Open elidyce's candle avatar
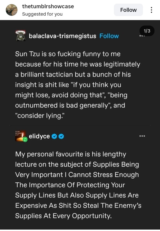 point(21,136)
